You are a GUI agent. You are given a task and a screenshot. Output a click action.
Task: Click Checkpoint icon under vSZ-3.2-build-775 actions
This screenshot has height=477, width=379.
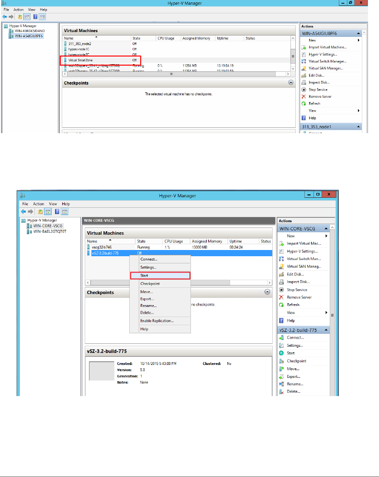[x=281, y=361]
